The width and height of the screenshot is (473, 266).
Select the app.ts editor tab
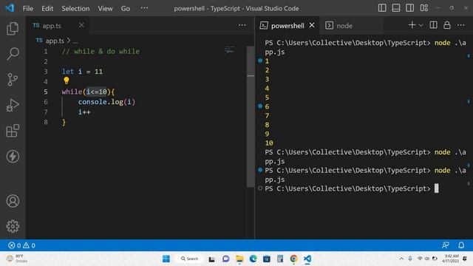point(58,26)
